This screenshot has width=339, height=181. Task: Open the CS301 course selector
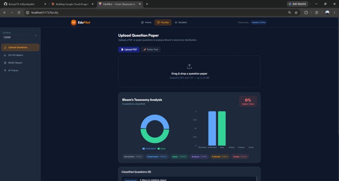click(x=18, y=37)
